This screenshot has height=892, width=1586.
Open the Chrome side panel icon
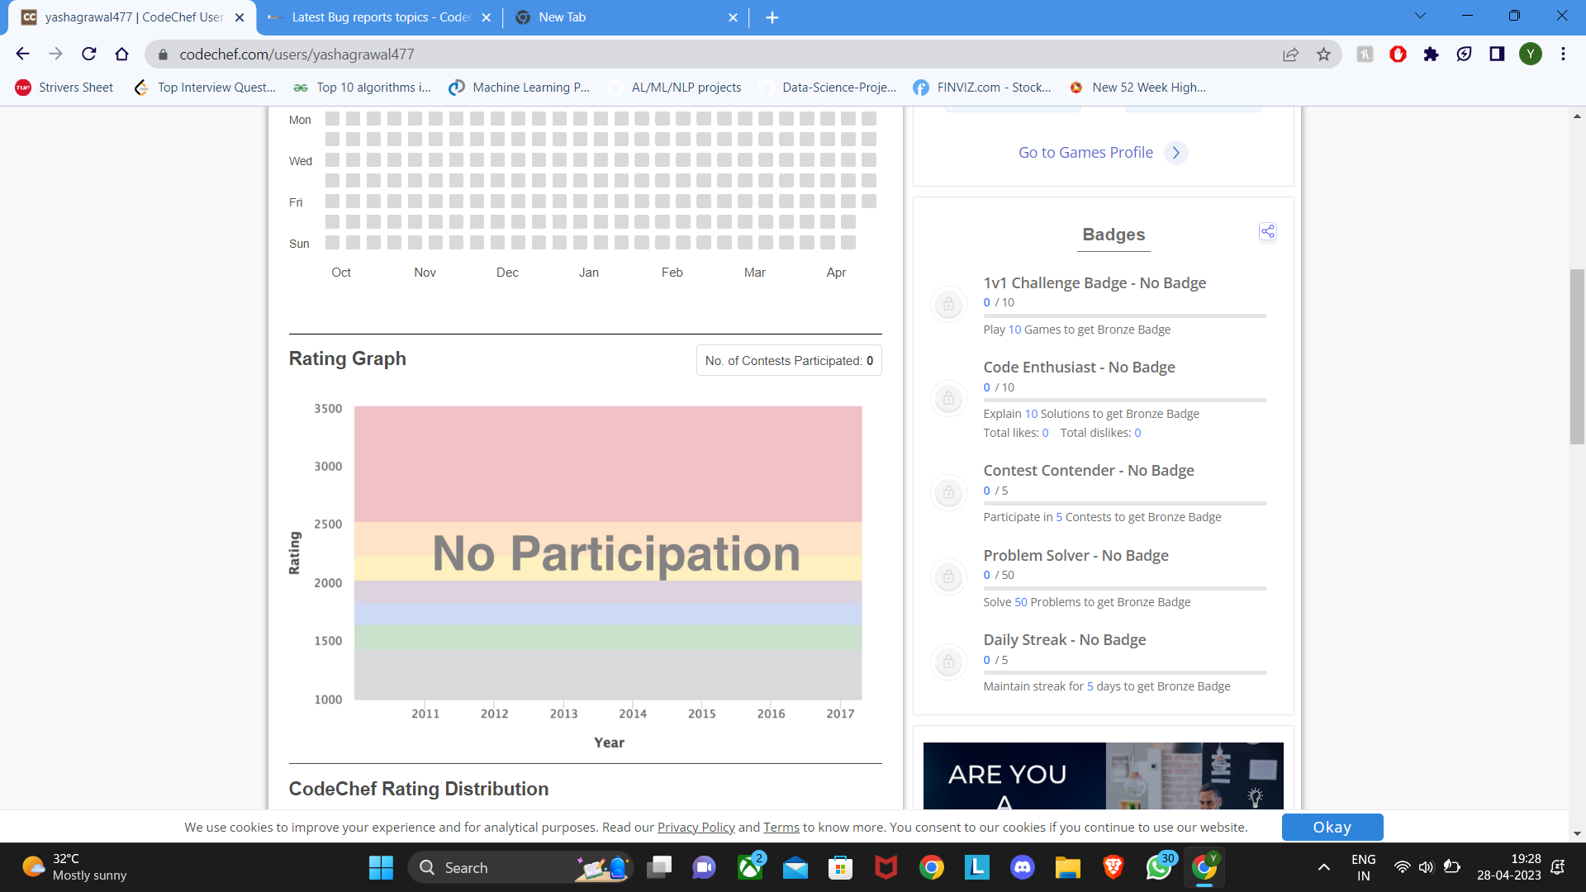click(x=1497, y=55)
